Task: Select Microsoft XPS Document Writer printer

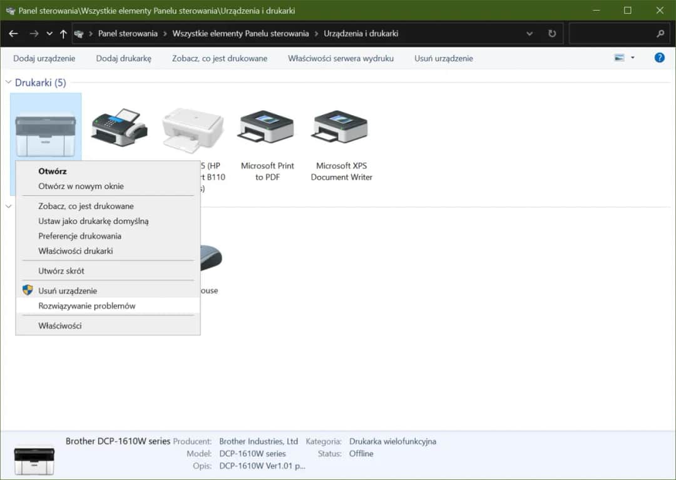Action: 341,128
